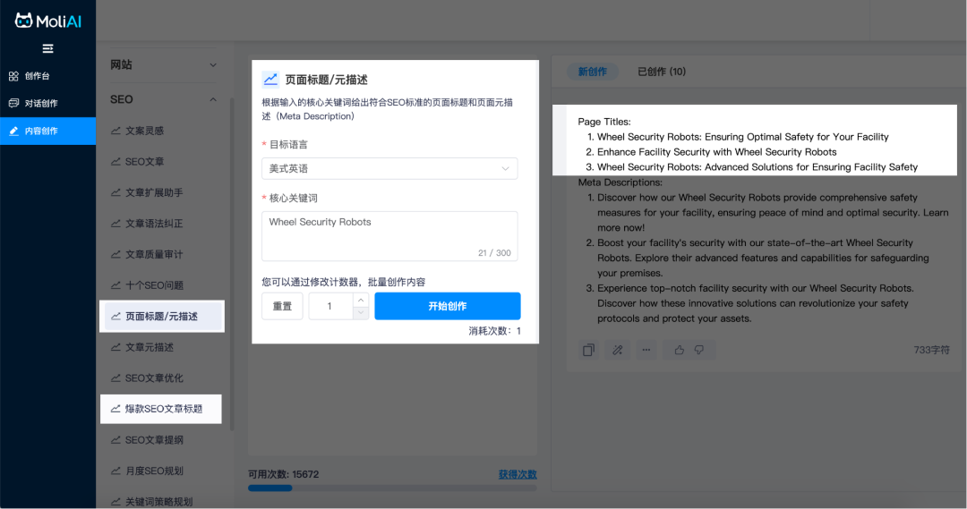
Task: Increase the counter using the up arrow
Action: point(360,300)
